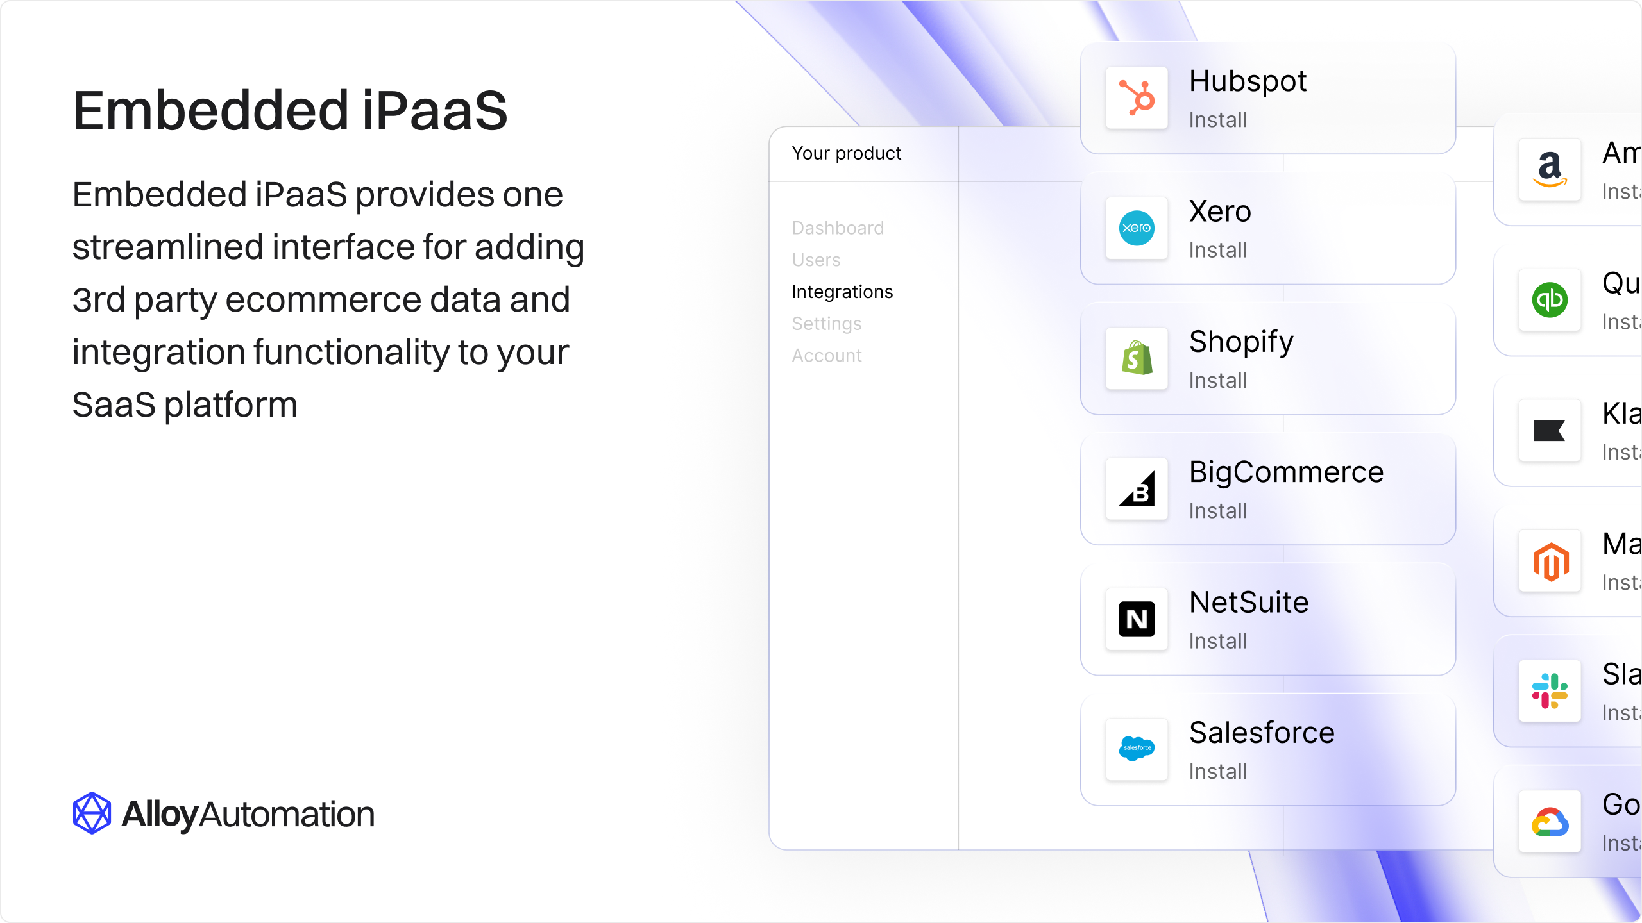Click the Magento orange icon
1642x923 pixels.
[x=1550, y=561]
